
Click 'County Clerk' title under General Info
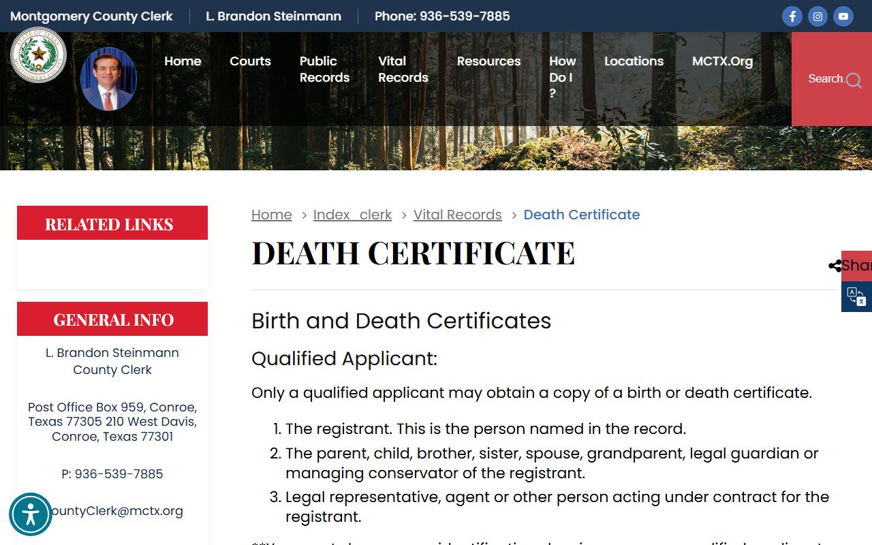[x=112, y=370]
